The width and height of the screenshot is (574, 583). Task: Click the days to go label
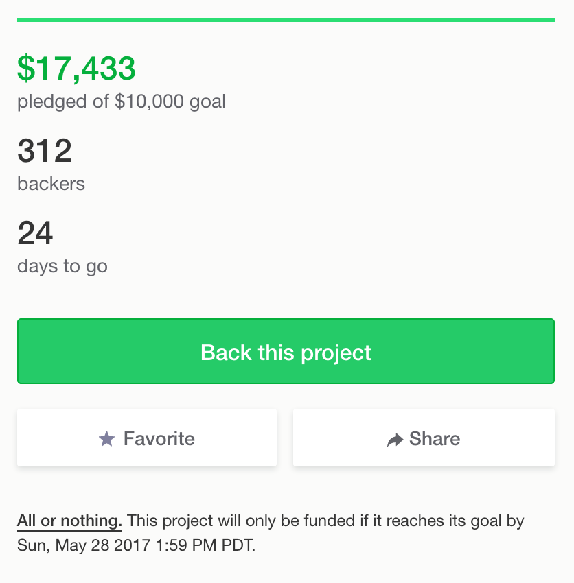[62, 266]
